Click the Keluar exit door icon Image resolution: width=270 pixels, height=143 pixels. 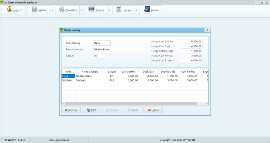pyautogui.click(x=147, y=10)
